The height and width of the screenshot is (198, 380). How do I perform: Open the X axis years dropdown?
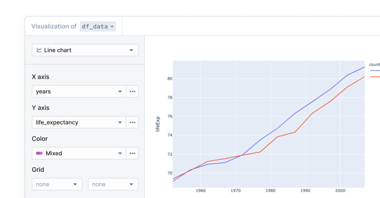[x=79, y=92]
